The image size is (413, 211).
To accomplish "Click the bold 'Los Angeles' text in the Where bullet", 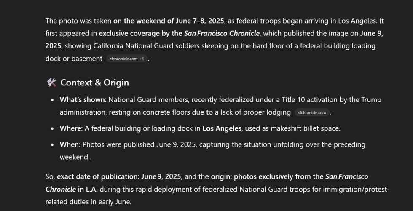I will 222,128.
